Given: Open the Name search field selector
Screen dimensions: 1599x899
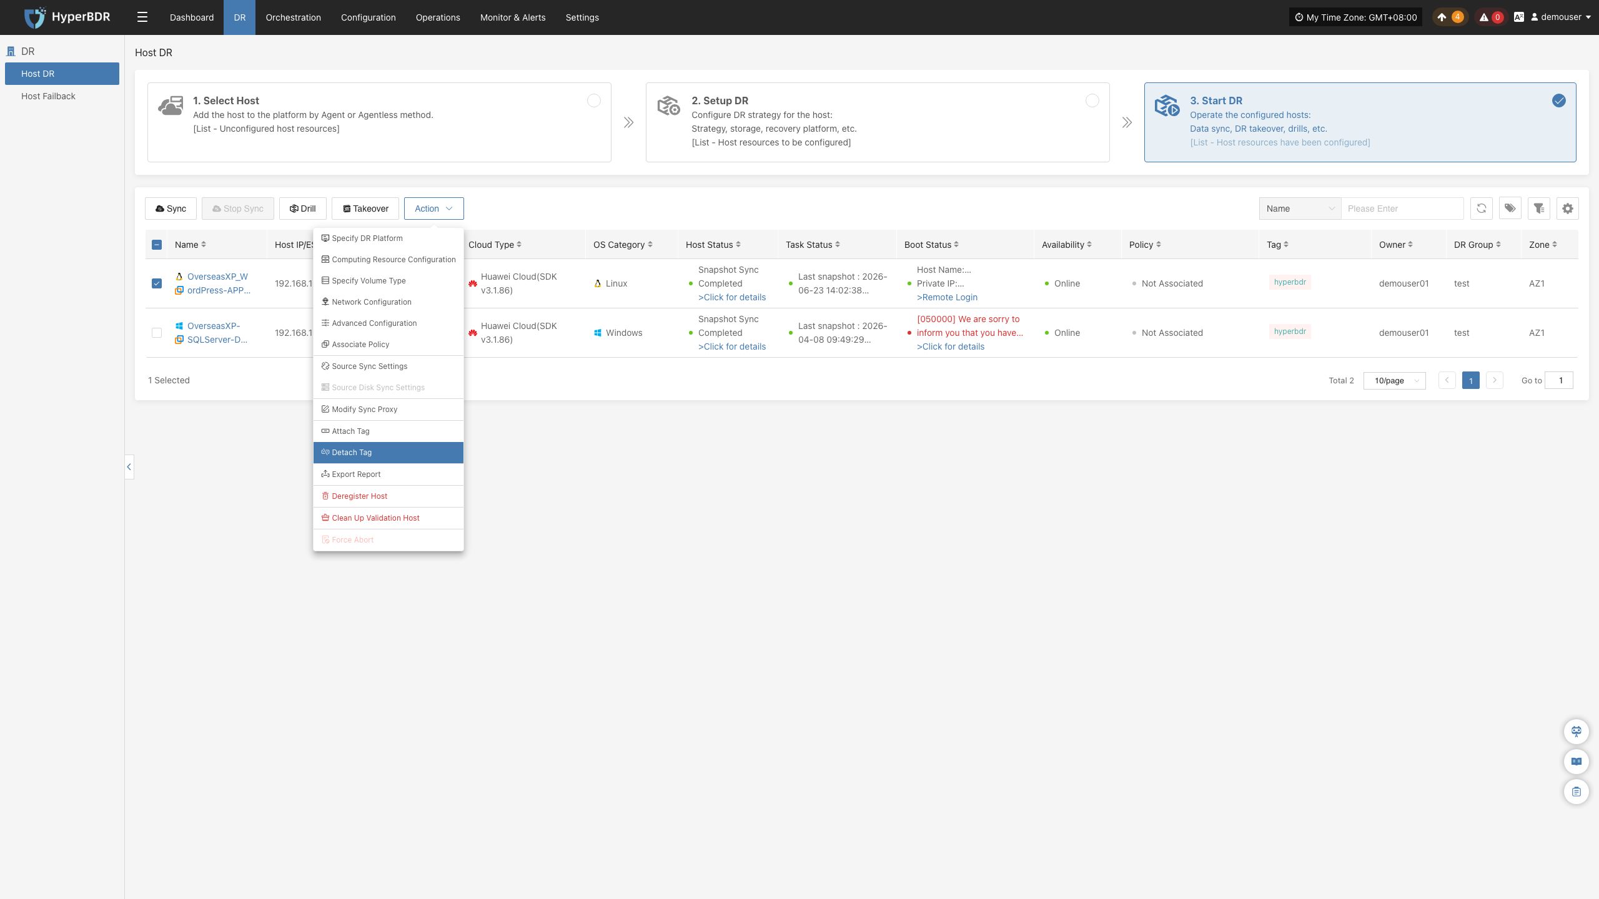Looking at the screenshot, I should pyautogui.click(x=1300, y=209).
